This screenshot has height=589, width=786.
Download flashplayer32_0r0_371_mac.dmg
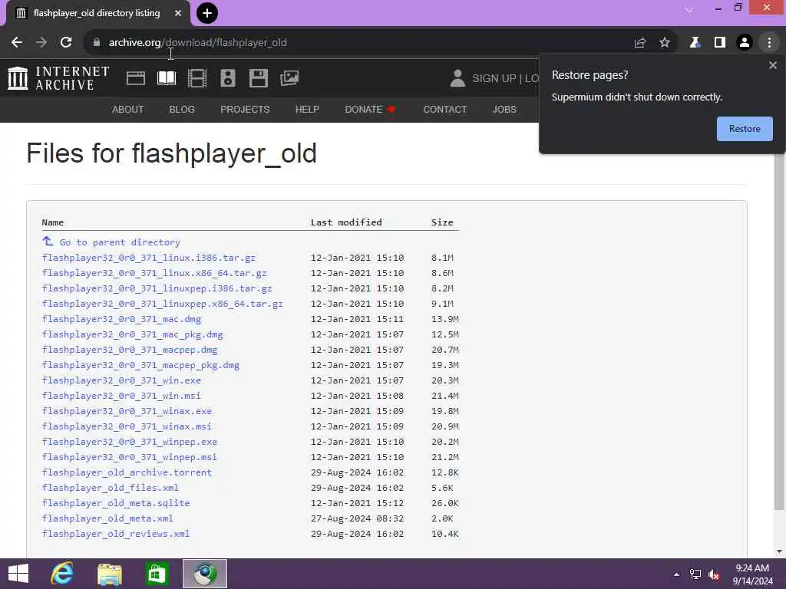click(x=122, y=319)
